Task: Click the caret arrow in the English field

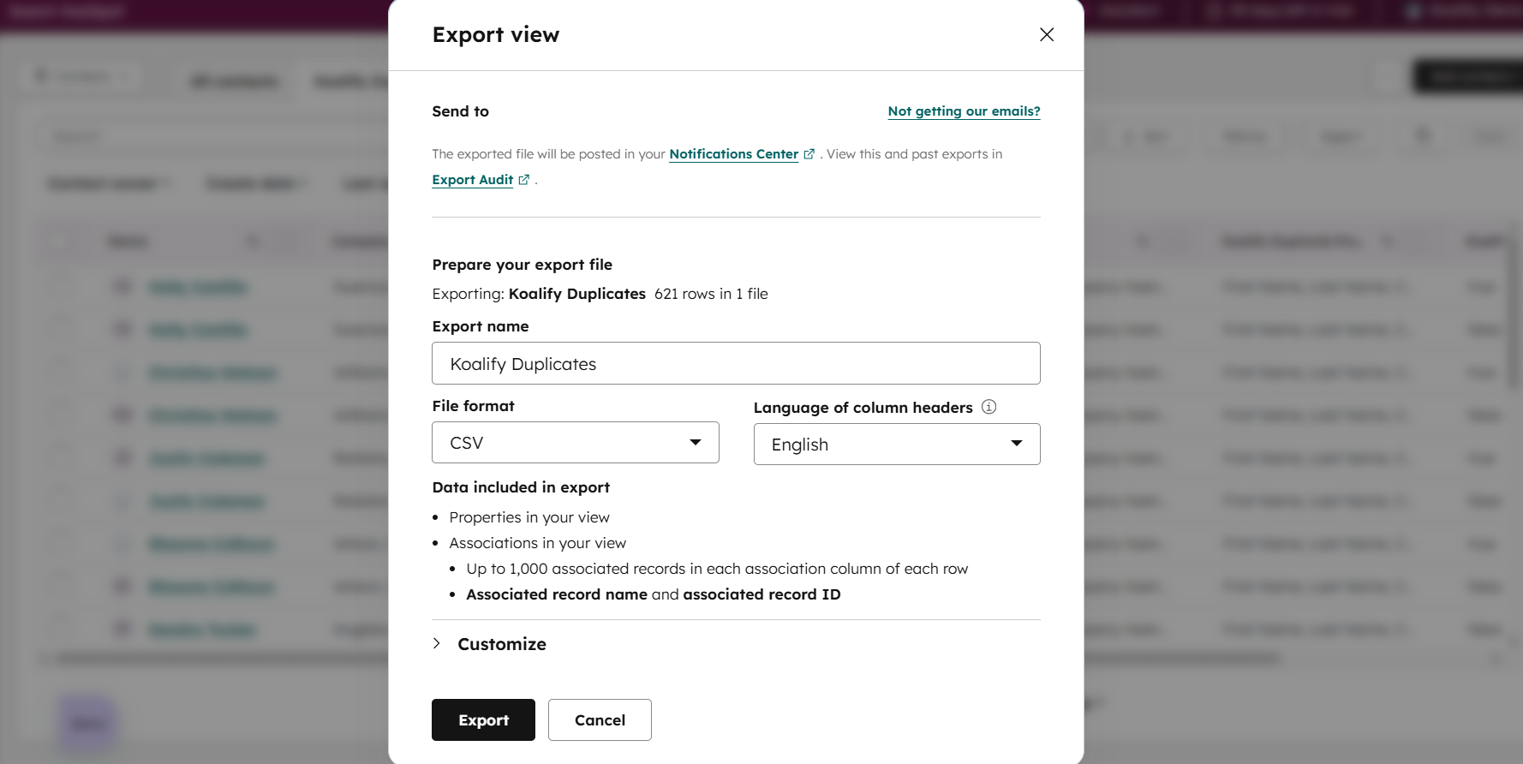Action: point(1017,444)
